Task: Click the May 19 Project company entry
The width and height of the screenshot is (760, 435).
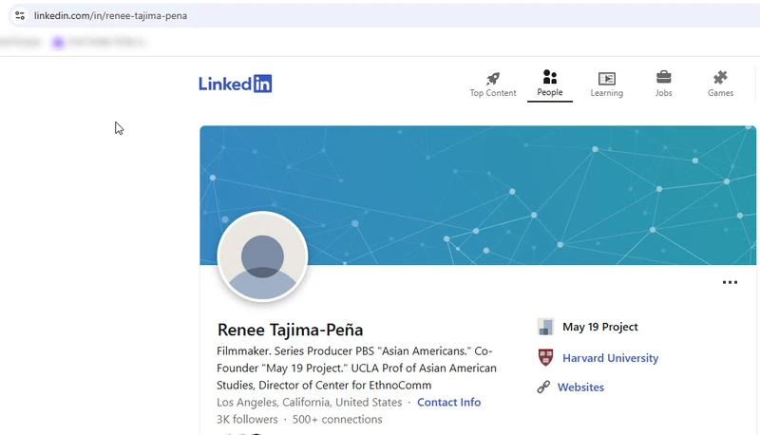Action: pos(600,327)
